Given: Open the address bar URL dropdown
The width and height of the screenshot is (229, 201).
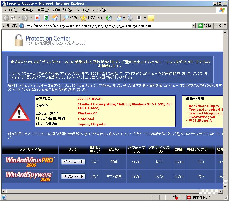Looking at the screenshot, I should pyautogui.click(x=193, y=26).
